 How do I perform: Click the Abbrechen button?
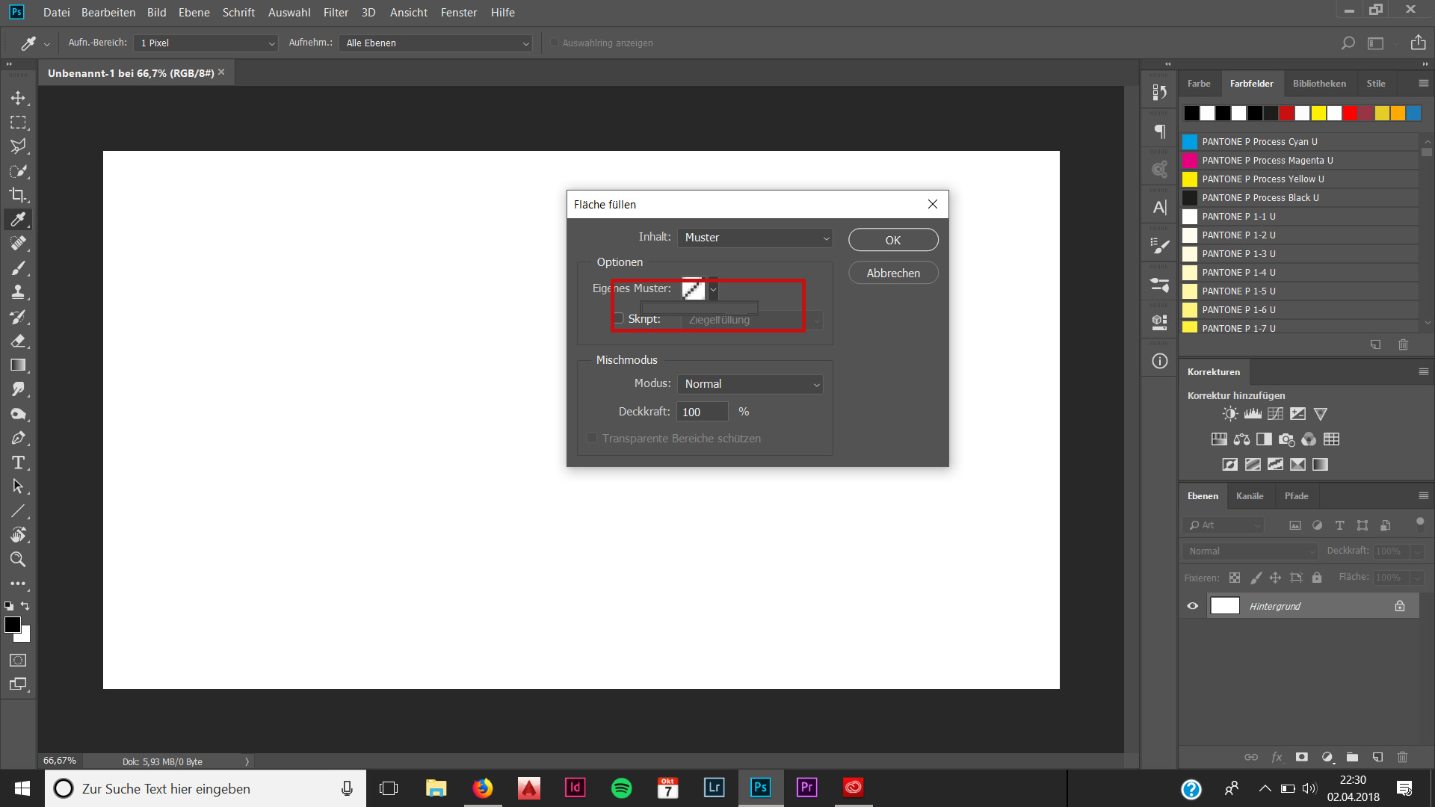893,273
